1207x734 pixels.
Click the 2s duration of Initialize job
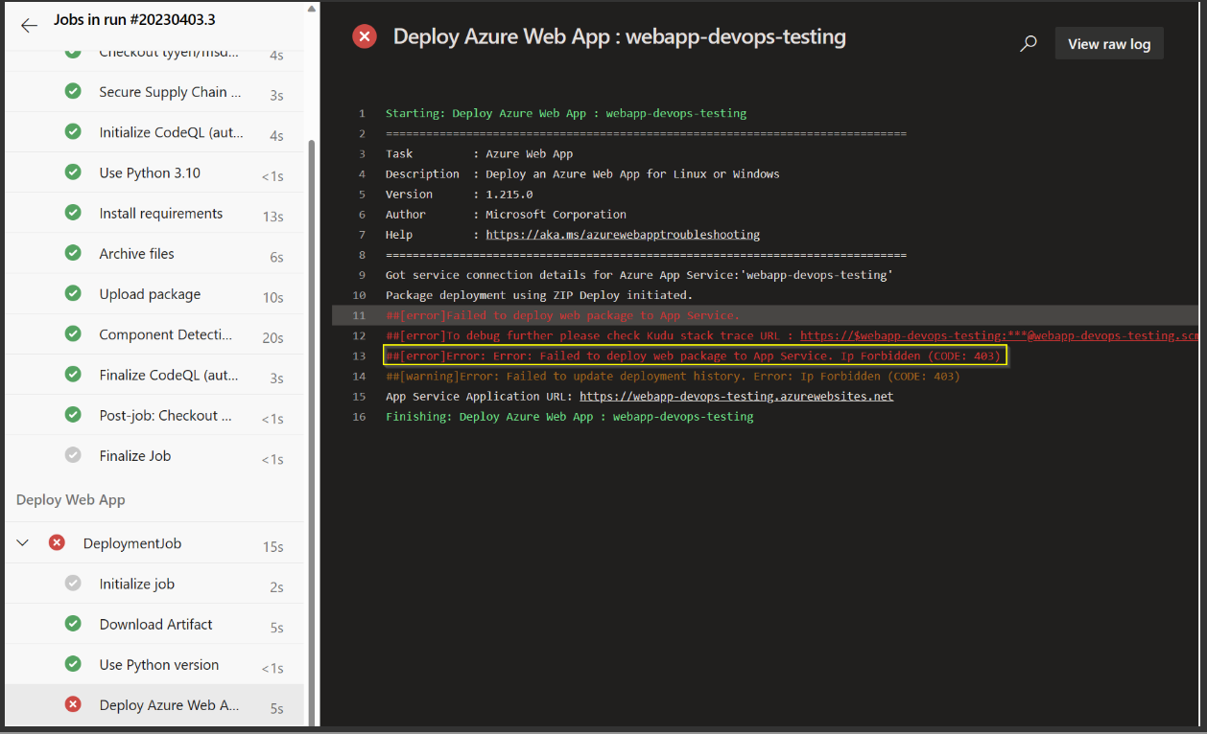click(276, 587)
